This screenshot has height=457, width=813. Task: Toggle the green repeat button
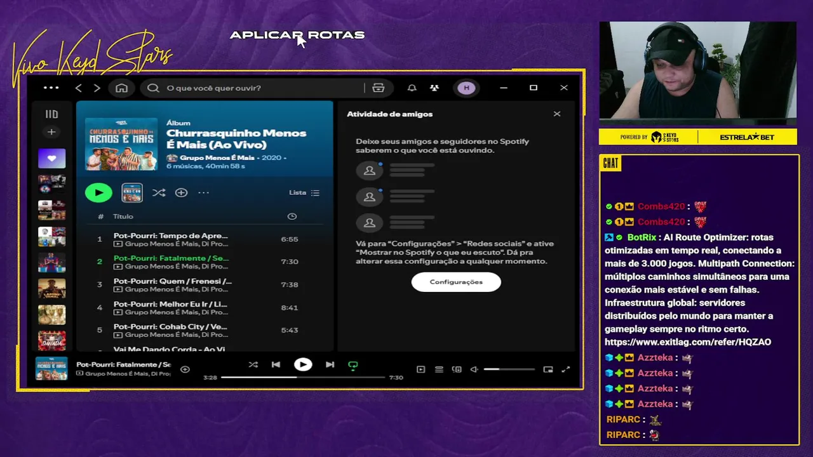353,365
